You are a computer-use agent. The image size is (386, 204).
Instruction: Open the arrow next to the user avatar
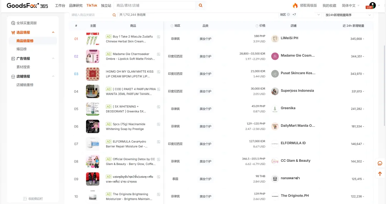(379, 5)
